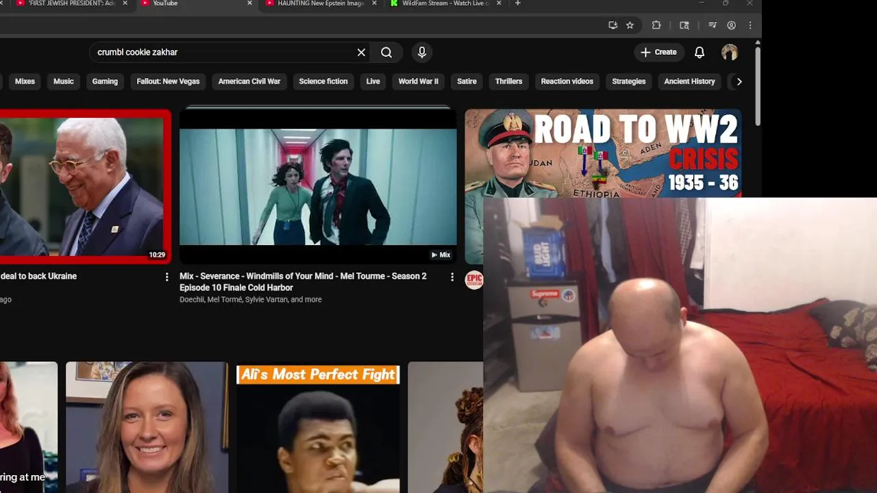Select the Satire filter chip
The image size is (877, 493).
[467, 81]
